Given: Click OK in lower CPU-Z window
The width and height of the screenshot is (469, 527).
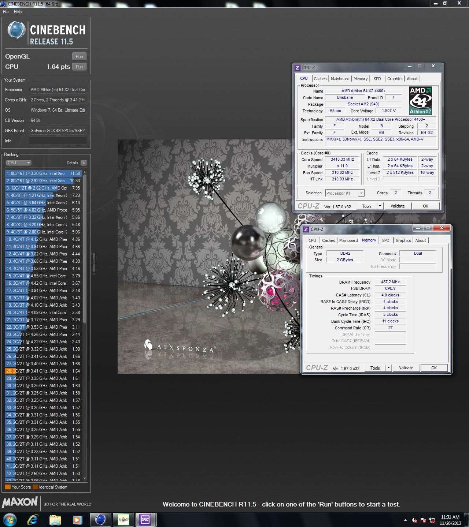Looking at the screenshot, I should pos(434,368).
